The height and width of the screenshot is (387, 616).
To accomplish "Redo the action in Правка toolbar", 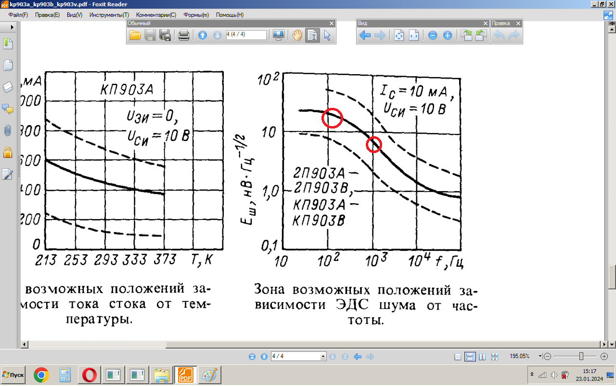I will pyautogui.click(x=514, y=35).
